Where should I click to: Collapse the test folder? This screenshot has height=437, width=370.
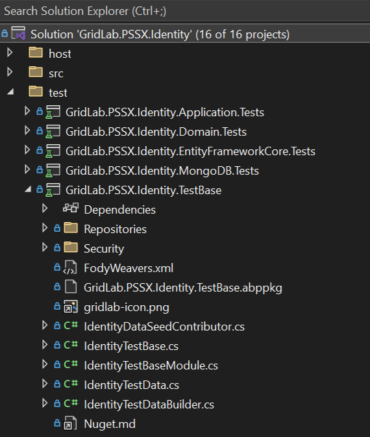[10, 92]
